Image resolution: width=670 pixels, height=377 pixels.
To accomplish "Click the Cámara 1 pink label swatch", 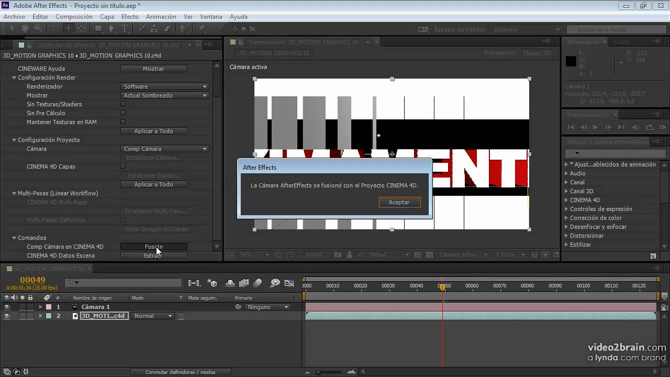I will point(48,307).
